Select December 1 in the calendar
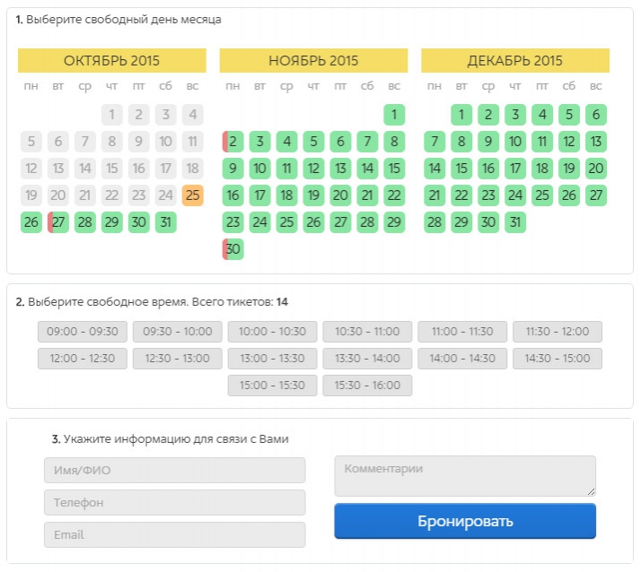This screenshot has width=641, height=572. [x=461, y=115]
